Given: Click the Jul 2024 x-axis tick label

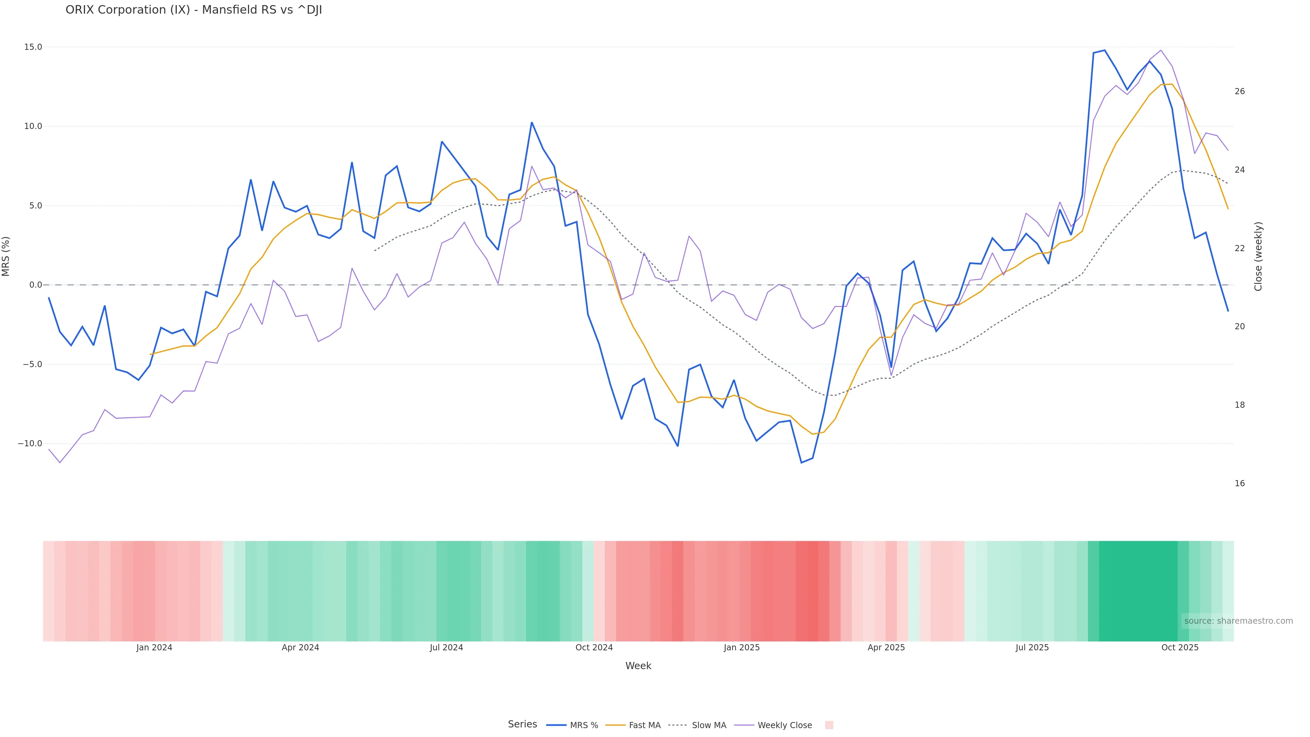Looking at the screenshot, I should point(446,648).
